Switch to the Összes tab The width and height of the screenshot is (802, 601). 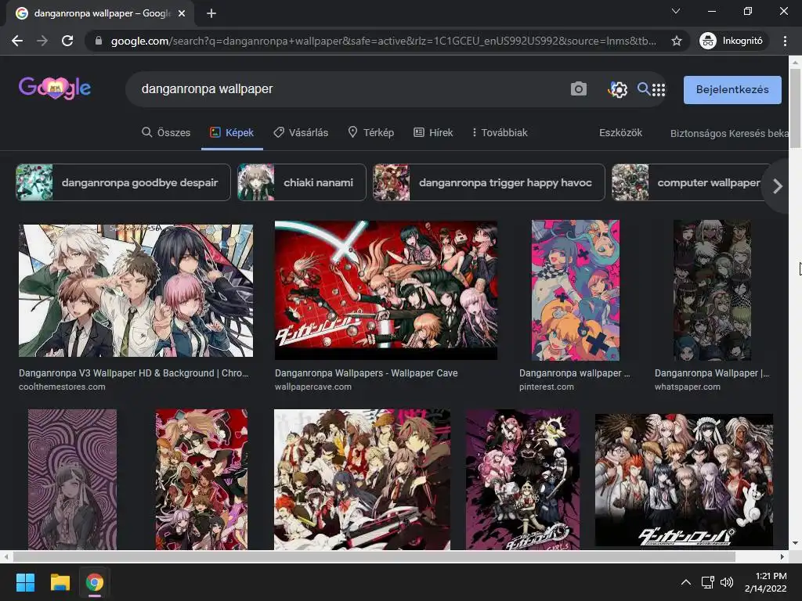click(x=166, y=132)
